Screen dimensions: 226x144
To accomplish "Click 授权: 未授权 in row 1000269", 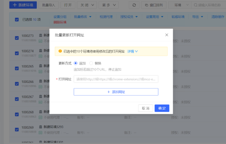I will point(181,133).
